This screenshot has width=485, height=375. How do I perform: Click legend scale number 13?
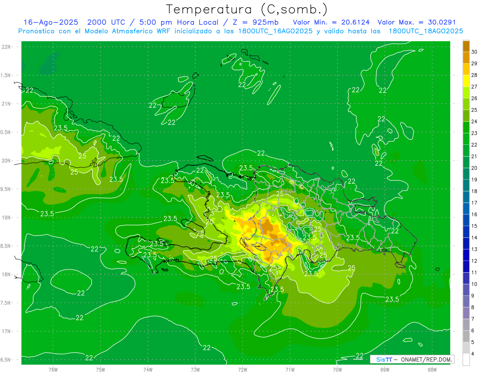coord(474,249)
